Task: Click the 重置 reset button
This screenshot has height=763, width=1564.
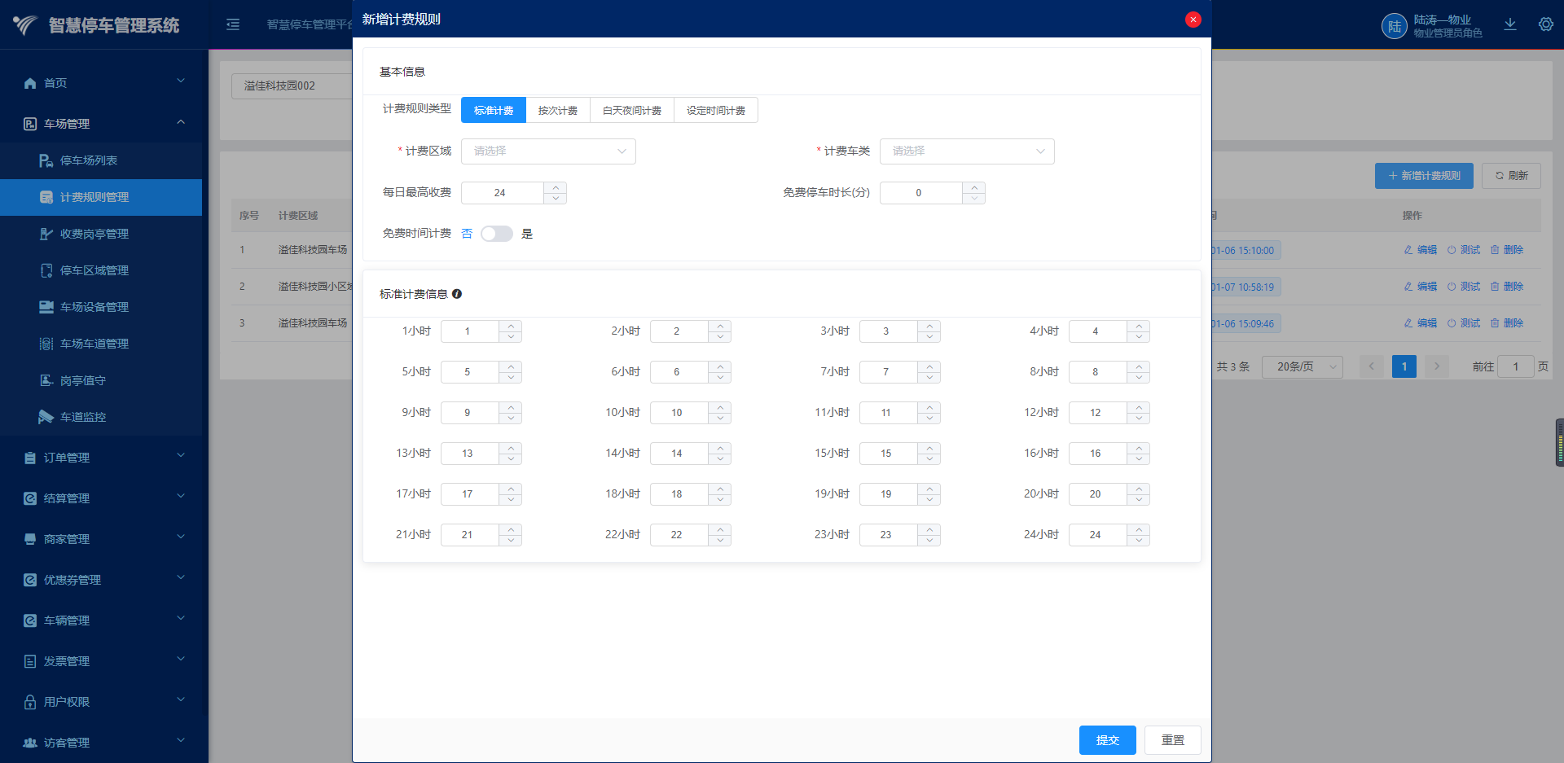Action: click(x=1173, y=740)
